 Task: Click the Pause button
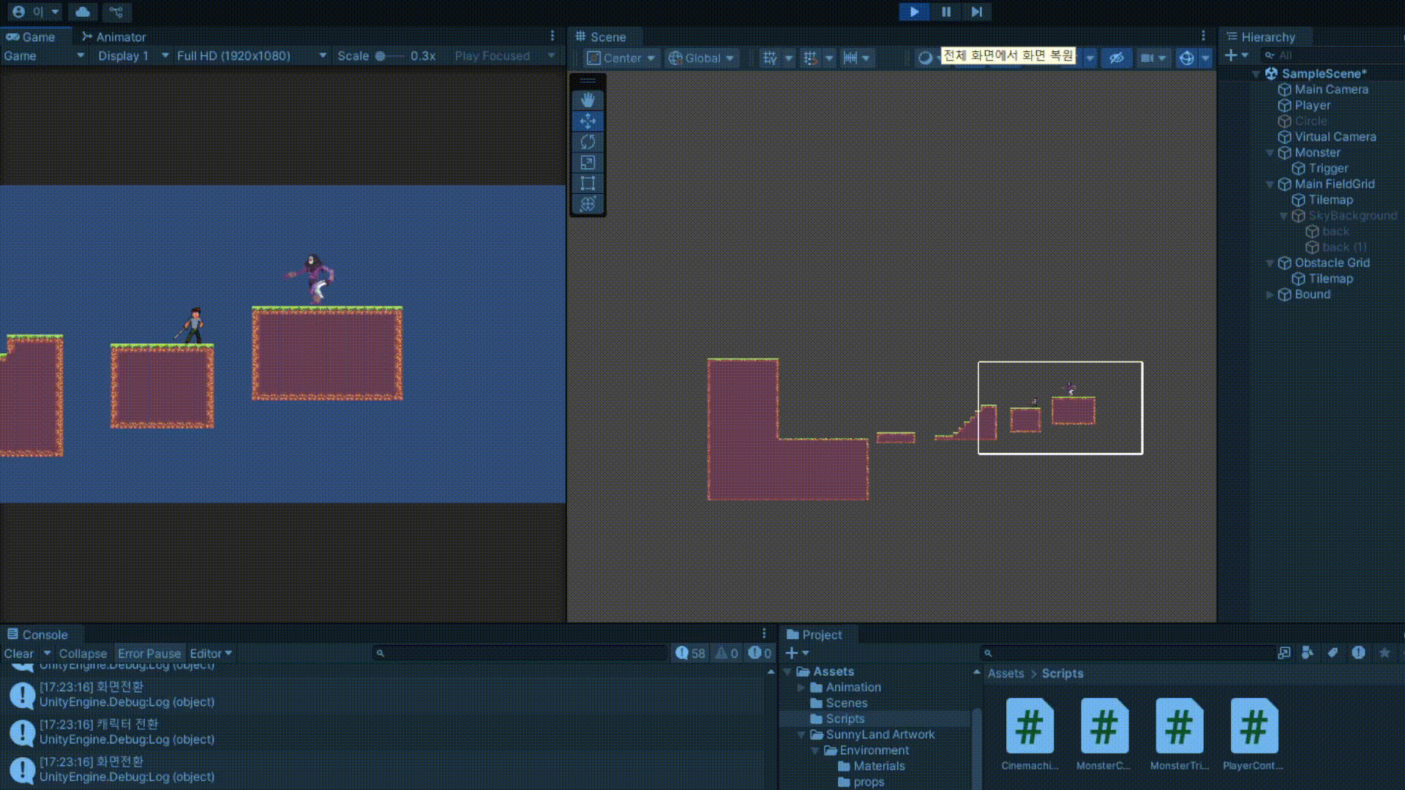(x=945, y=12)
